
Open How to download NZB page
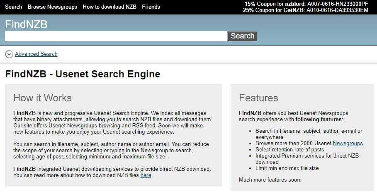pos(109,7)
